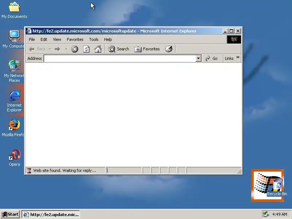Open the Back history dropdown arrow
Screen dimensions: 292x219
click(x=50, y=49)
